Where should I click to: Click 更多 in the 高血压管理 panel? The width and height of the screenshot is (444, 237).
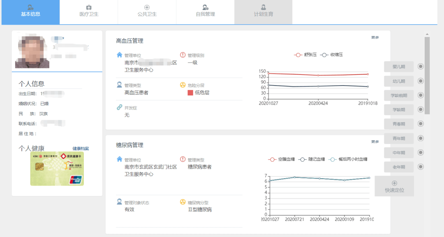click(x=376, y=37)
